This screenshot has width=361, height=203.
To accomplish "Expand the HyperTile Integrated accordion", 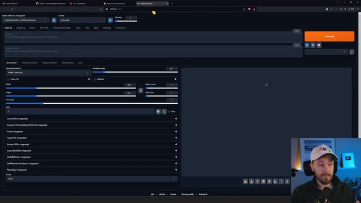I will pos(92,138).
